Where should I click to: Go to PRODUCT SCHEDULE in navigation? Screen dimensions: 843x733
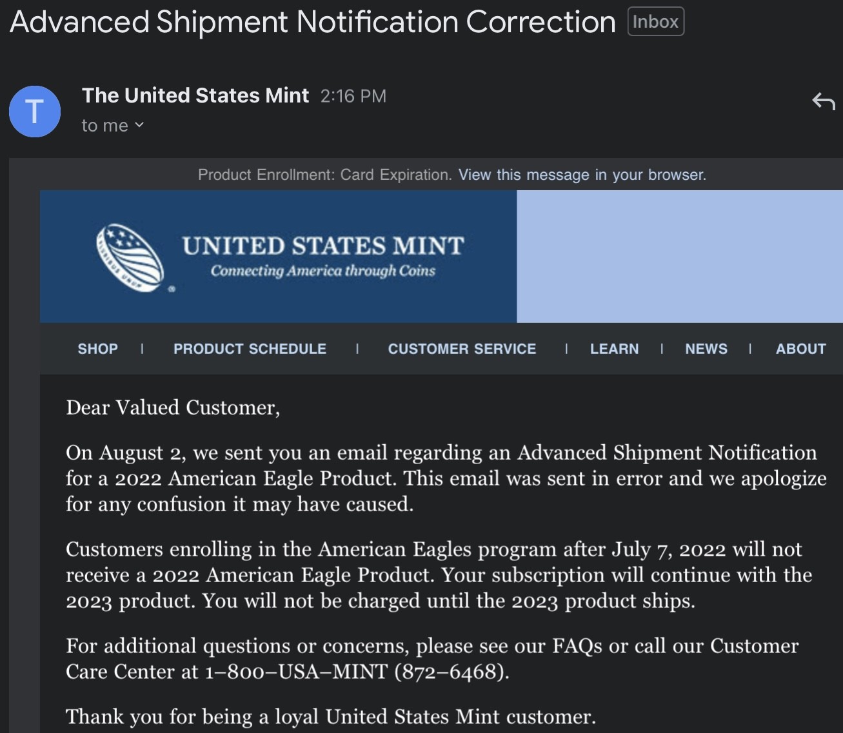250,349
